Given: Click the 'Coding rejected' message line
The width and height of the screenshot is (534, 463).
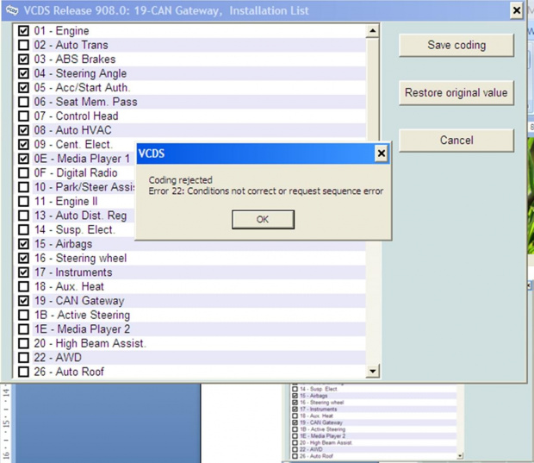Looking at the screenshot, I should [181, 180].
